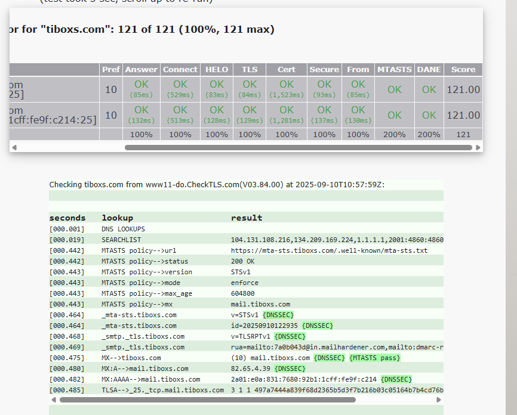The image size is (517, 415).
Task: Click the "MX-->tiboxs.com" lookup
Action: click(x=131, y=358)
